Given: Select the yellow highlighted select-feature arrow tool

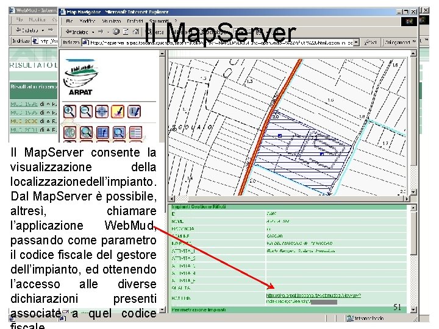Looking at the screenshot, I should [118, 111].
